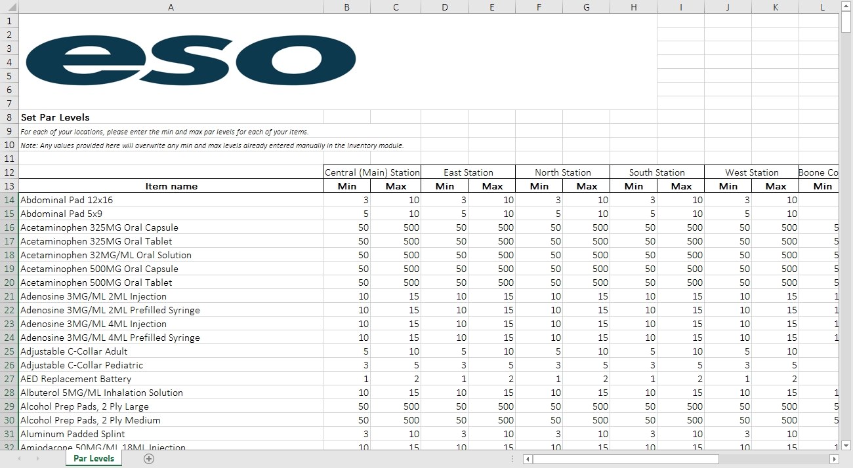Viewport: 853px width, 468px height.
Task: Select 'Adenosine 3MG/ML 2ML Prefilled Syringe' cell
Action: pos(171,310)
